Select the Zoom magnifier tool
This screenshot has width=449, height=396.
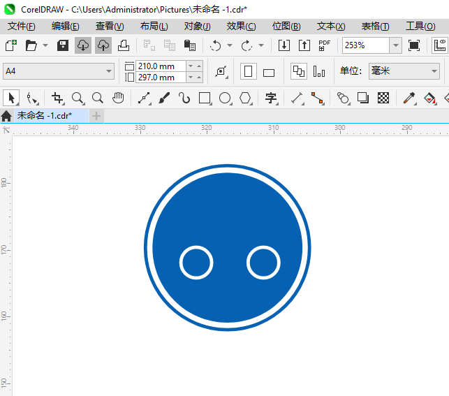pyautogui.click(x=78, y=98)
